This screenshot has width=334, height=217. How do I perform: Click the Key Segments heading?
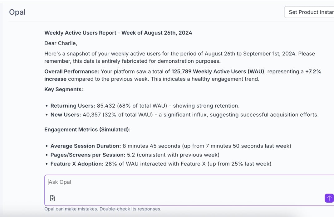(x=64, y=89)
